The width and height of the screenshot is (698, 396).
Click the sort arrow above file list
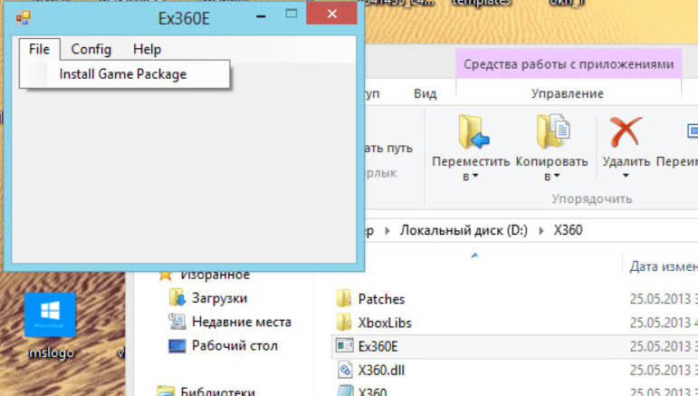point(474,256)
